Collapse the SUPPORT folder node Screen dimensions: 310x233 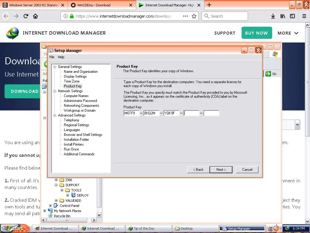pyautogui.click(x=56, y=185)
